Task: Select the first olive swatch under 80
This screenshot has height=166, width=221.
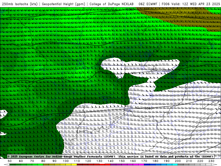Action: tap(46, 165)
